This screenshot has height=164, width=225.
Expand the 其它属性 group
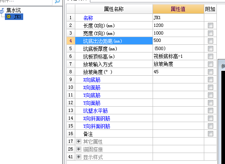tap(79, 142)
